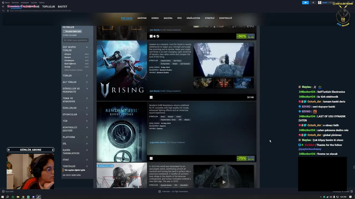Open the V Rising cover art

(122, 70)
